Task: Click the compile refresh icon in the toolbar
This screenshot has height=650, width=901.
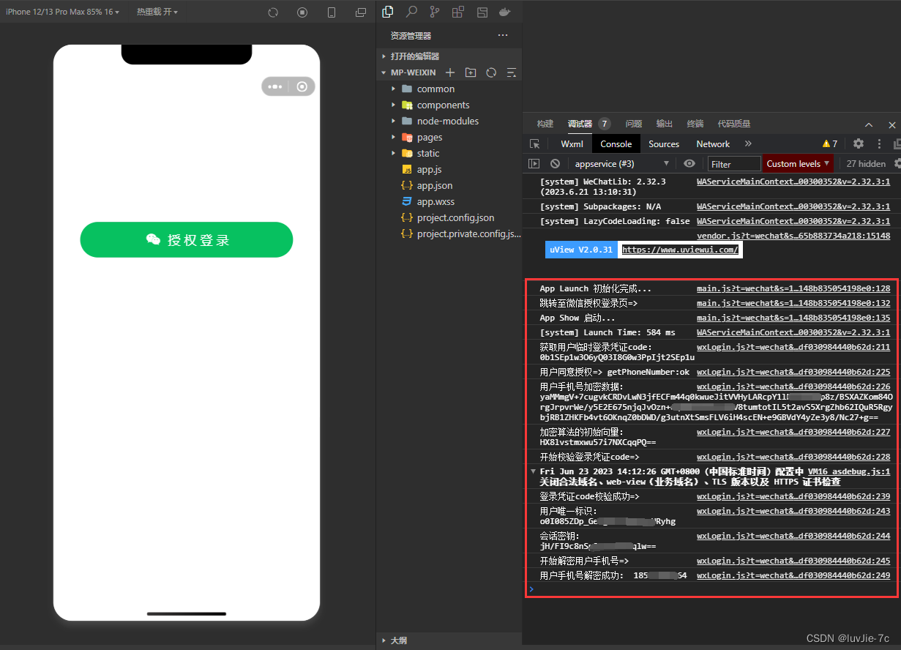Action: click(273, 12)
